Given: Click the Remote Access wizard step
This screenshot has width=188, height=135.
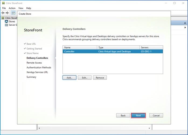Looking at the screenshot, I should click(x=34, y=63).
